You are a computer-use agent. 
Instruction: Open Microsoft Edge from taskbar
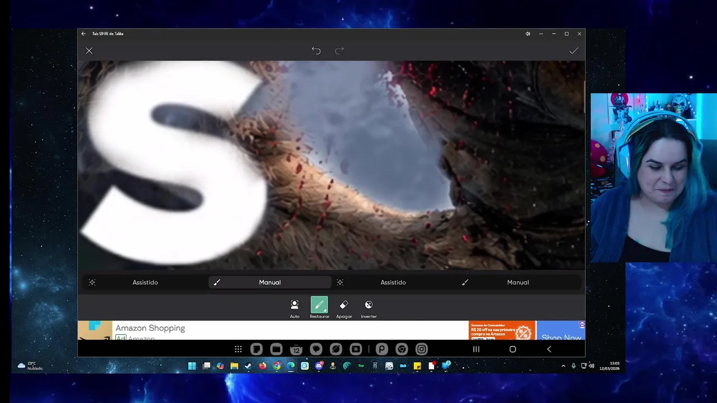[291, 366]
